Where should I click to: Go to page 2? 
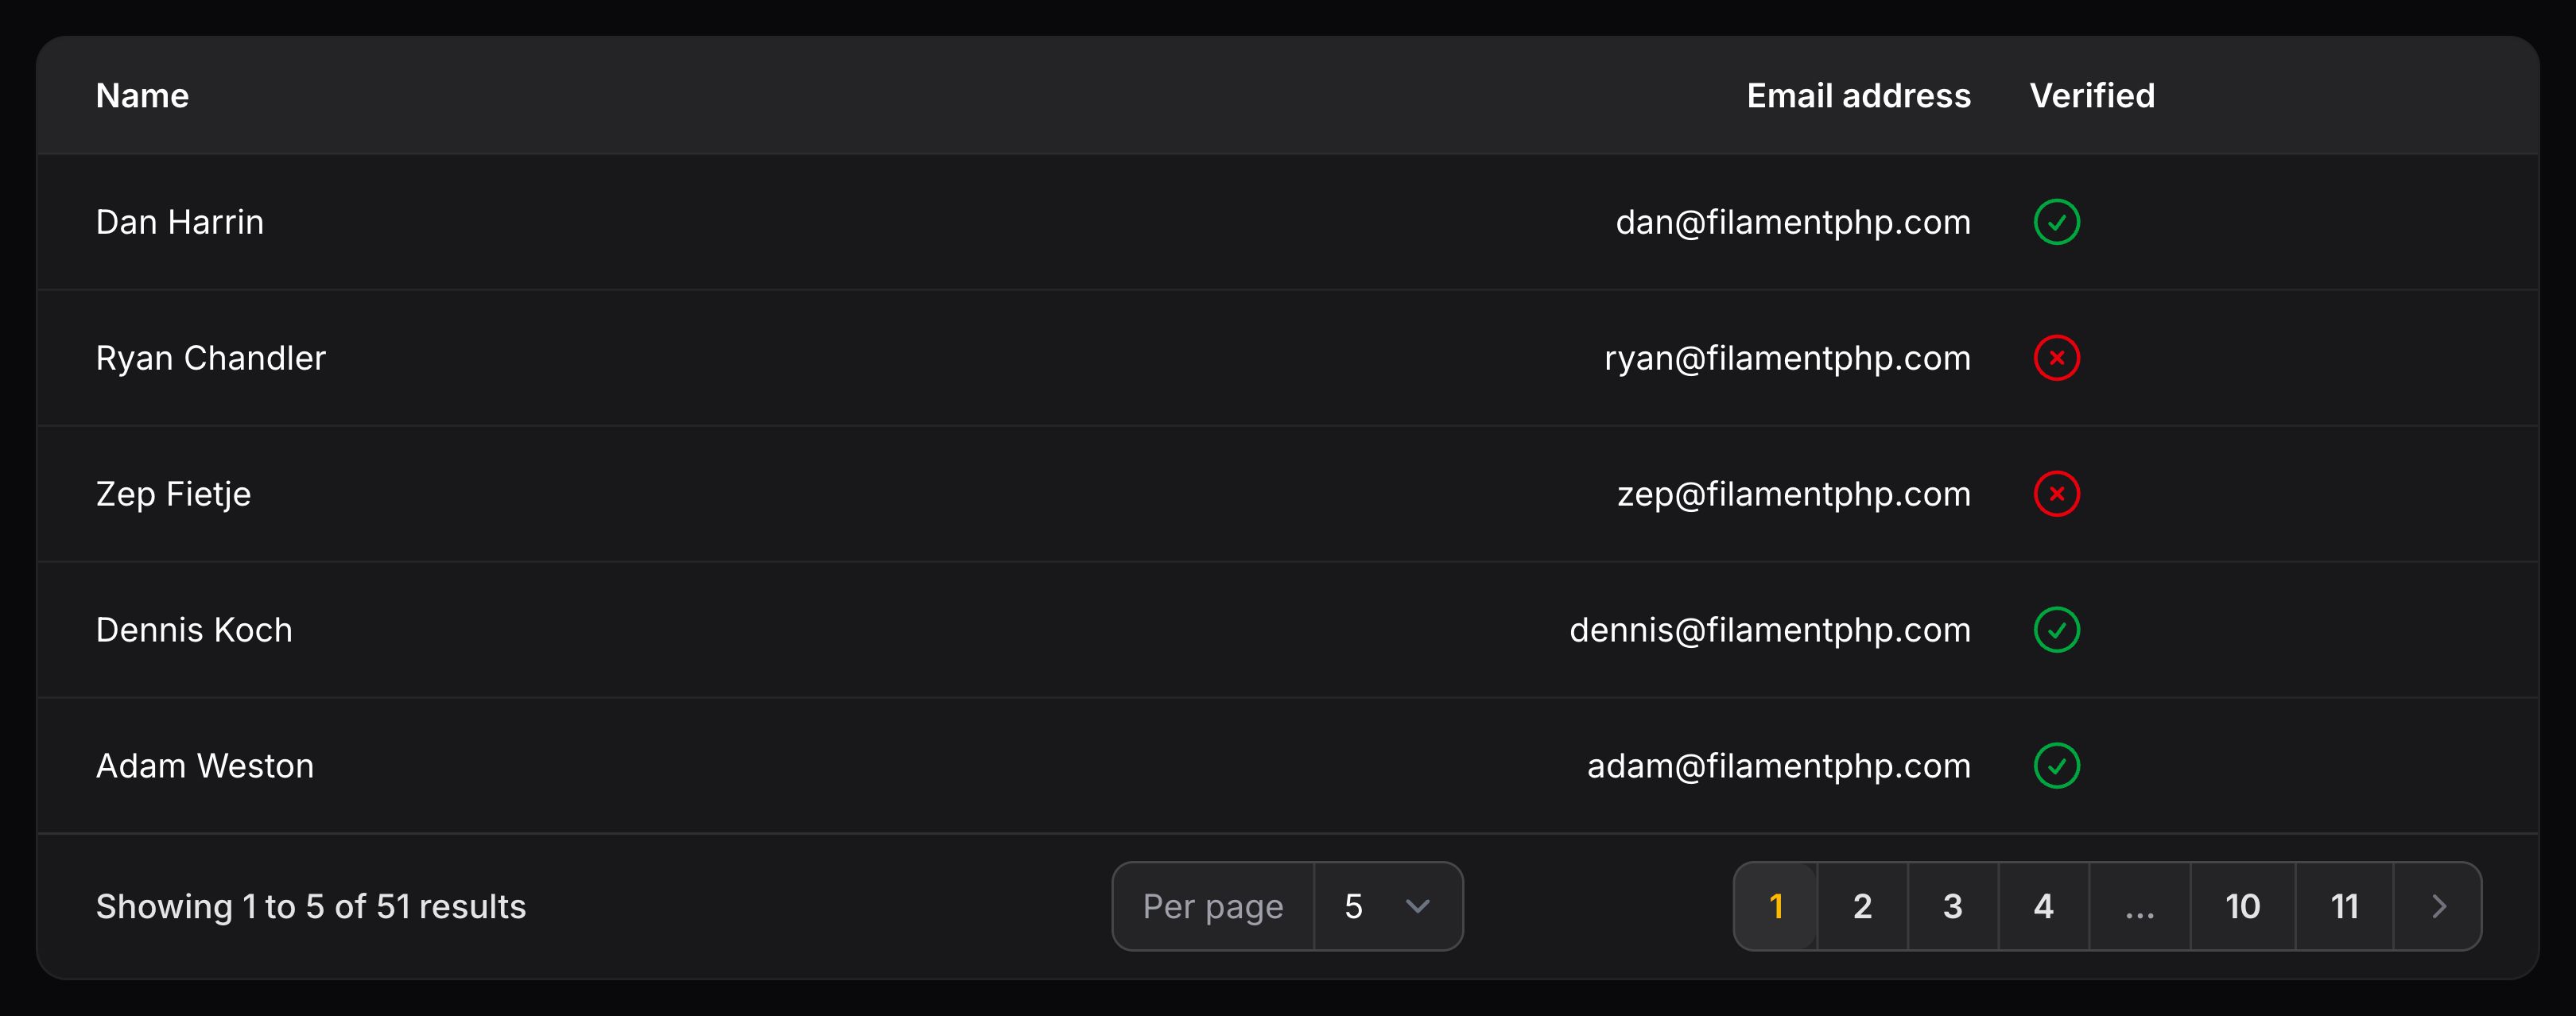point(1862,906)
